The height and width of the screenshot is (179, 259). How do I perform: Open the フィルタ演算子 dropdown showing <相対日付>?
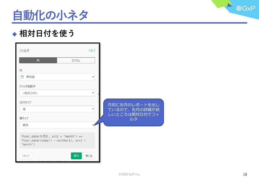57,93
